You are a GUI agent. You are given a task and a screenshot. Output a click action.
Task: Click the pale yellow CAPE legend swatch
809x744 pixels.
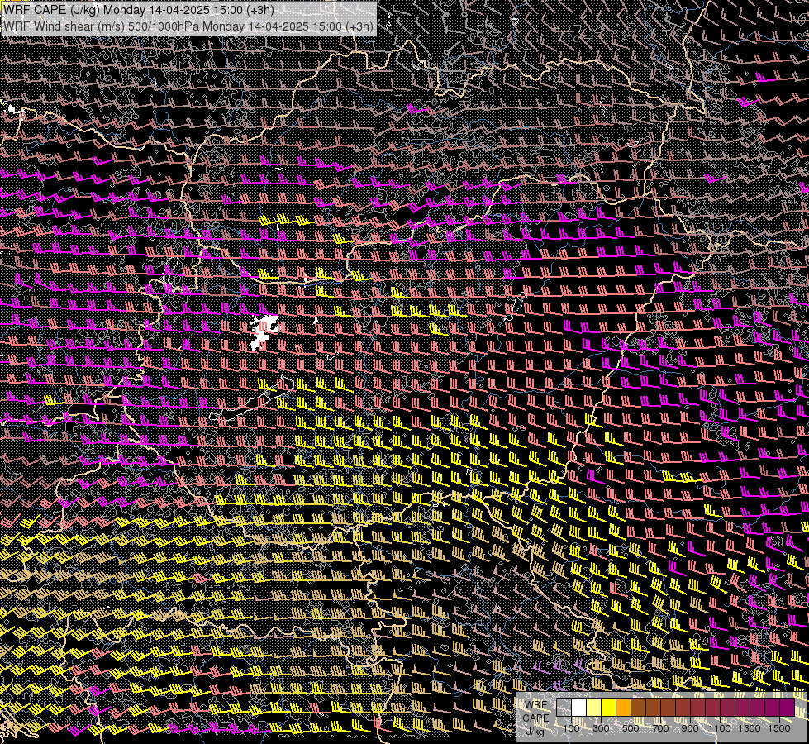point(594,708)
